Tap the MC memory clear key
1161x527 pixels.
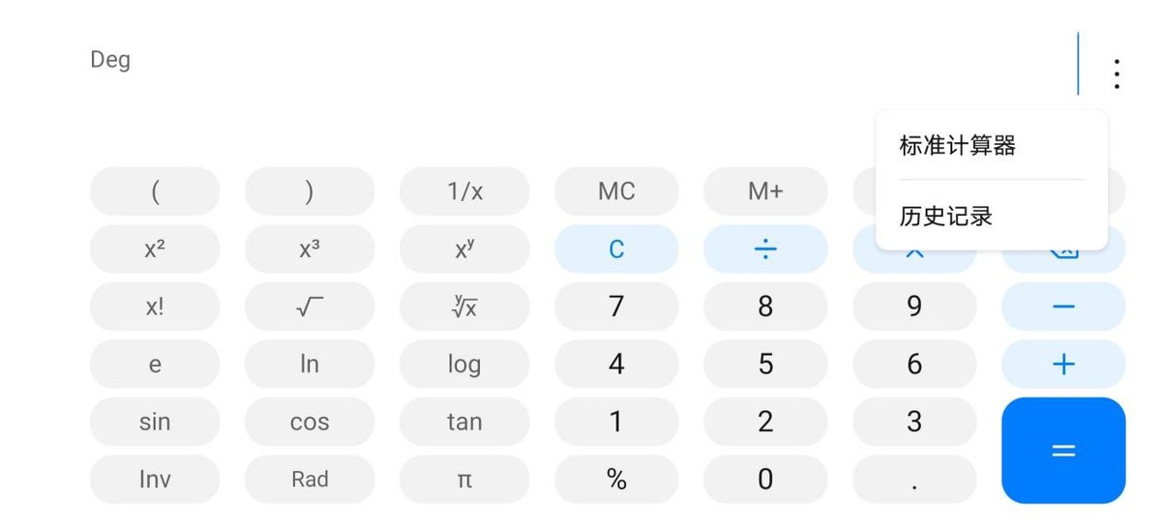(x=616, y=191)
